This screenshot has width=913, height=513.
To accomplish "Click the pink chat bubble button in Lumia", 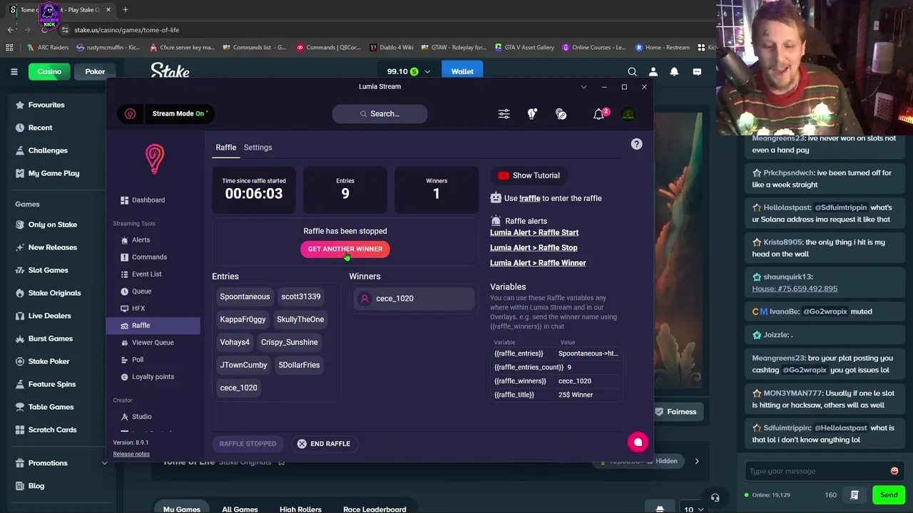I will click(638, 442).
